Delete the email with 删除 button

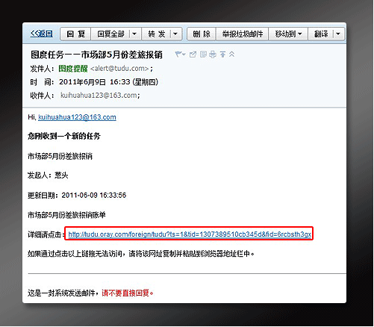click(202, 34)
